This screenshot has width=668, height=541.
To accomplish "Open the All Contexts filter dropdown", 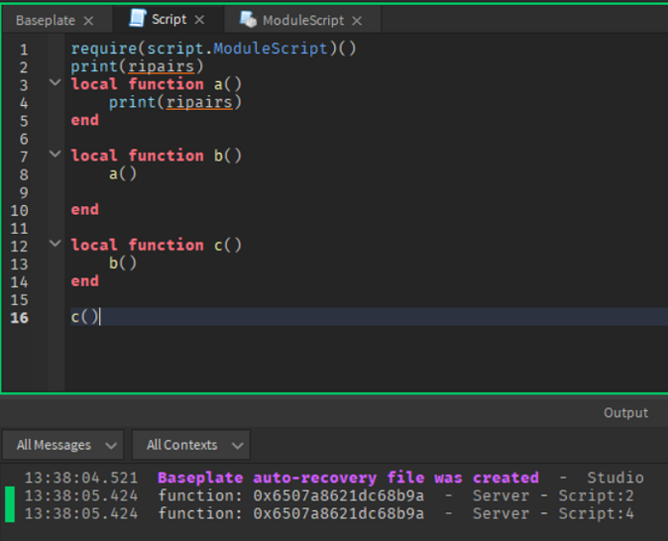I will pos(191,445).
